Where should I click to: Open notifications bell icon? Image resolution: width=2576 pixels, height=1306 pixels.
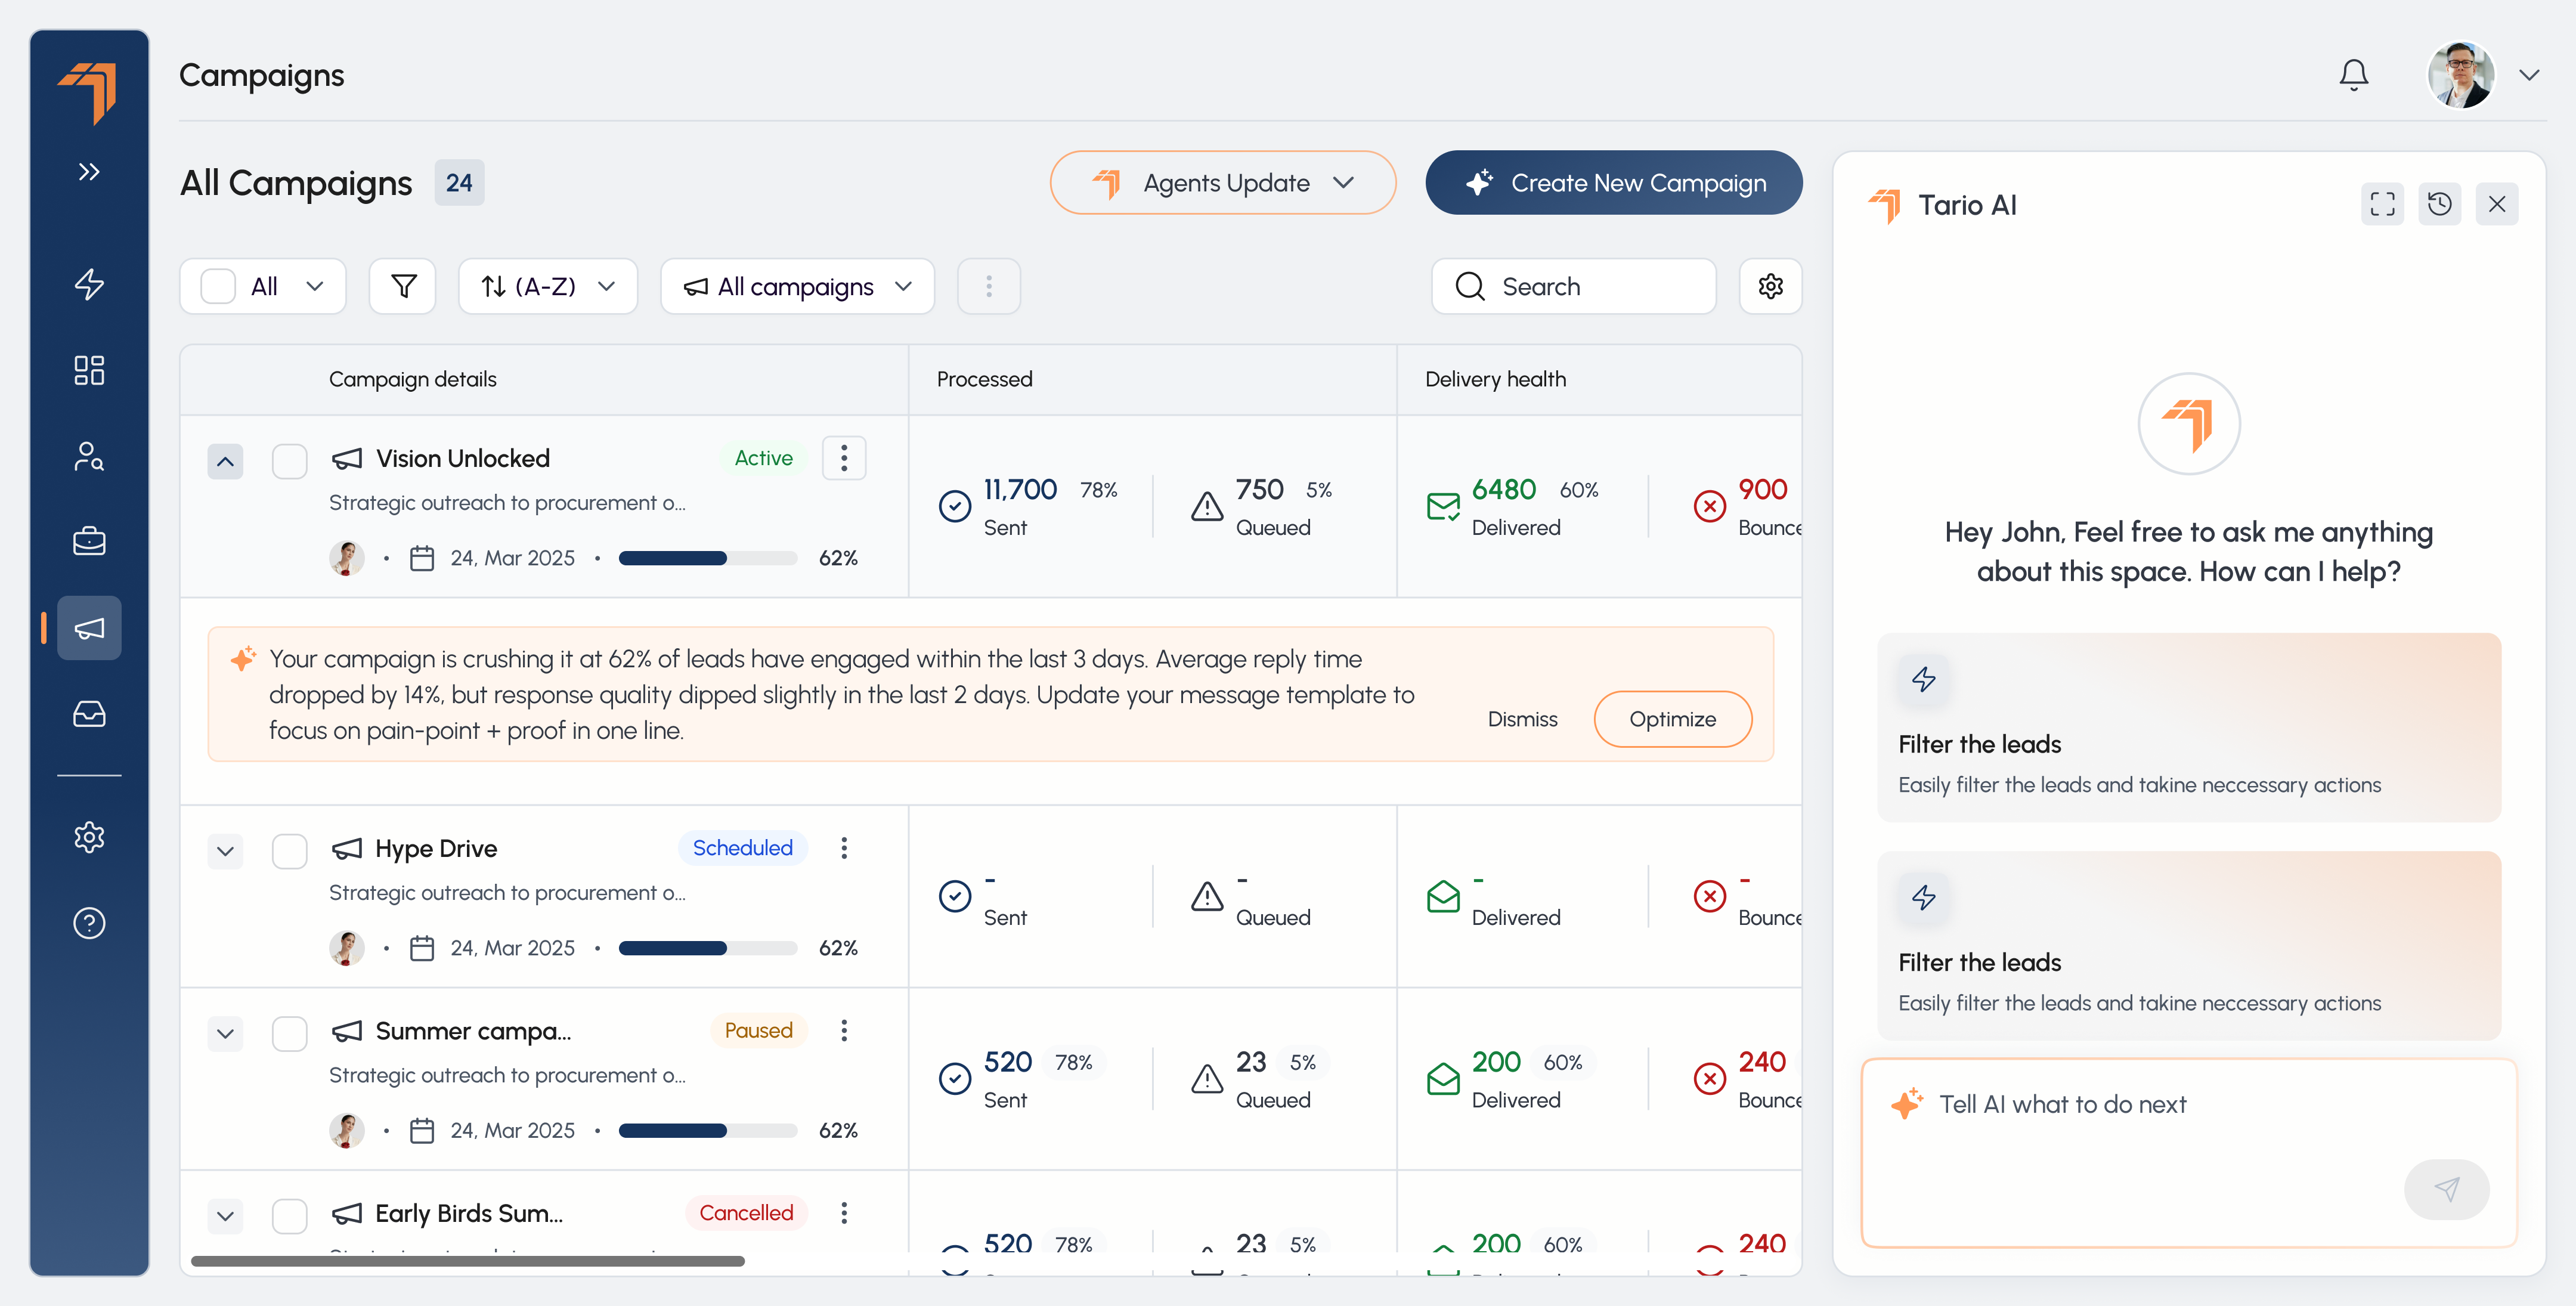click(x=2353, y=75)
